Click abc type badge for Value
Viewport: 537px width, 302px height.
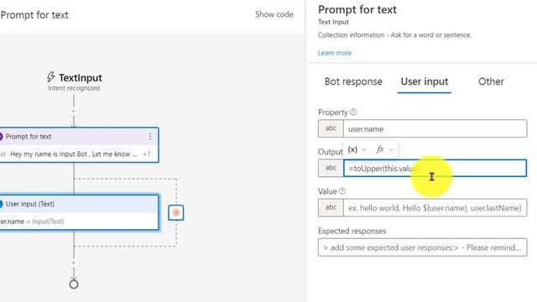pyautogui.click(x=331, y=207)
